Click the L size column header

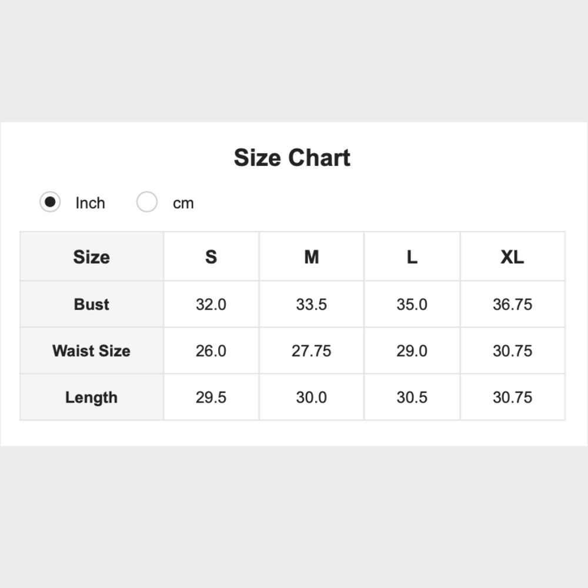(x=412, y=257)
